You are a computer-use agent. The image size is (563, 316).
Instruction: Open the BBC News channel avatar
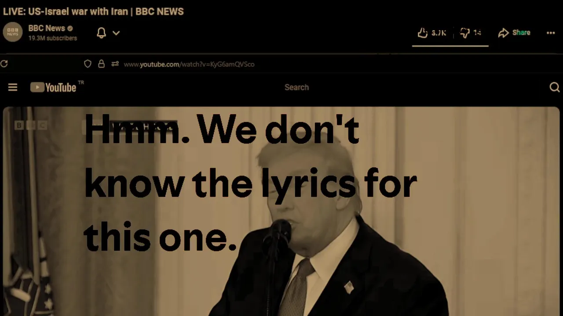[x=13, y=32]
